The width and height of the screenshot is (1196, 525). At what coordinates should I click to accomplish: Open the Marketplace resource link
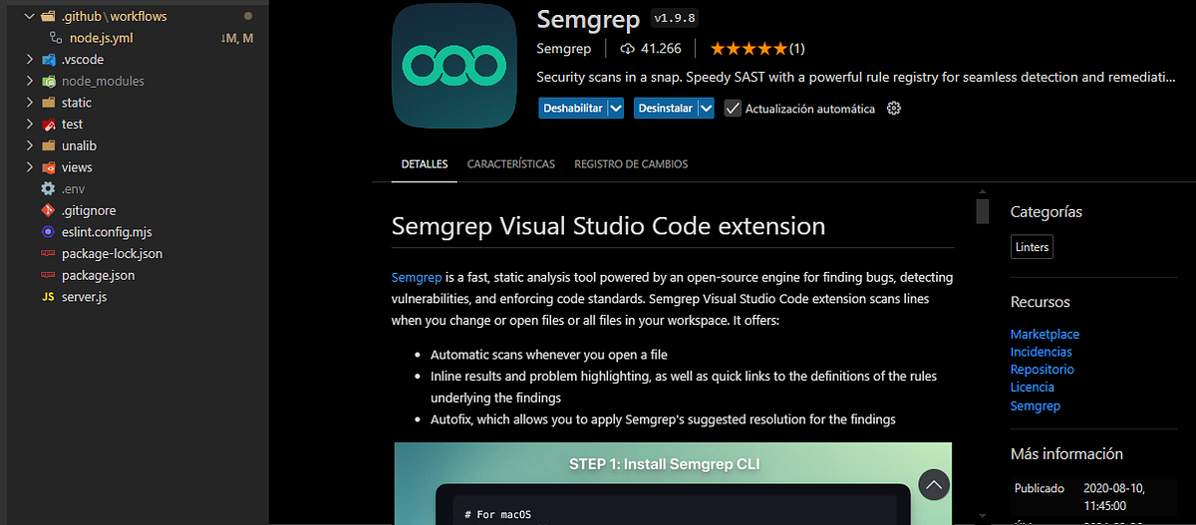point(1045,334)
